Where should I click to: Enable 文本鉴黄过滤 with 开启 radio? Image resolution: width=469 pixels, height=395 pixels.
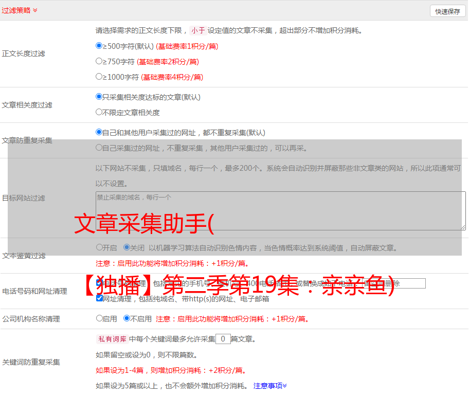pyautogui.click(x=99, y=247)
